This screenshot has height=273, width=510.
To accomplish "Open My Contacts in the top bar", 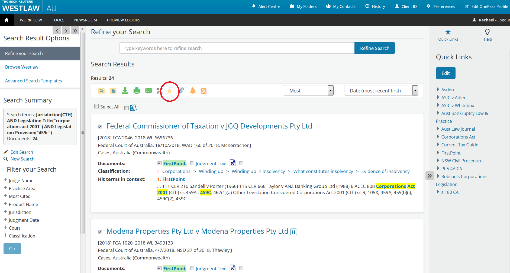I will [341, 6].
